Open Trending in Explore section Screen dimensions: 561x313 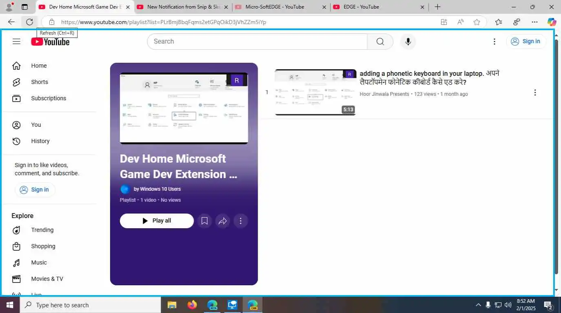pos(42,230)
